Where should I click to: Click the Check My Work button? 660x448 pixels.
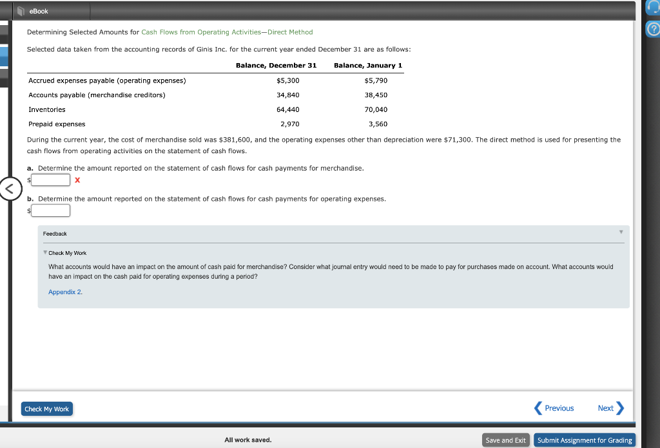coord(46,408)
